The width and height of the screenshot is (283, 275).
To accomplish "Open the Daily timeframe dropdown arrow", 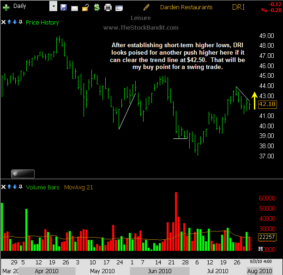I will 53,7.
